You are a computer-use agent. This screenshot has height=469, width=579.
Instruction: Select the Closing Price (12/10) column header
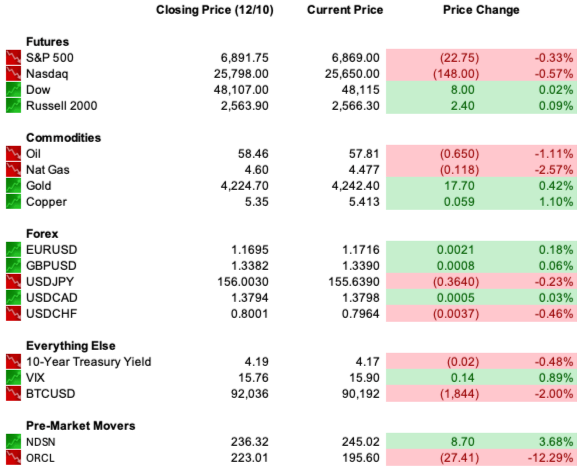pos(214,10)
